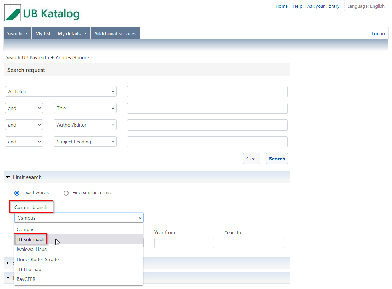
Task: Click the Clear button
Action: tap(251, 159)
